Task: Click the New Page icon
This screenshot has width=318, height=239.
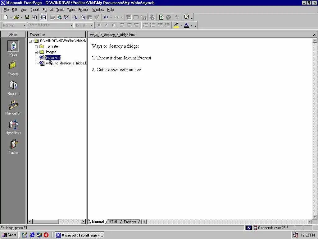Action: (6, 17)
